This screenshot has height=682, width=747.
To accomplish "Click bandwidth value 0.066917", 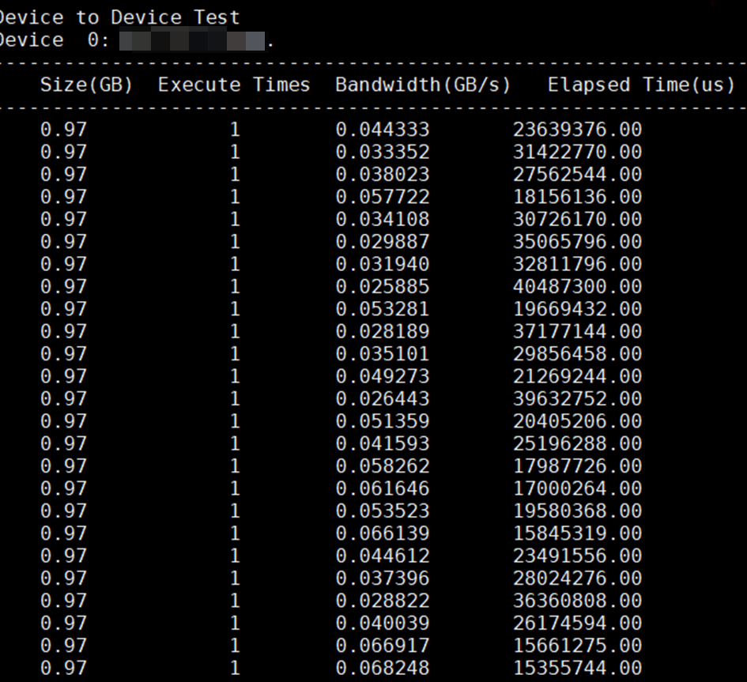I will click(383, 646).
